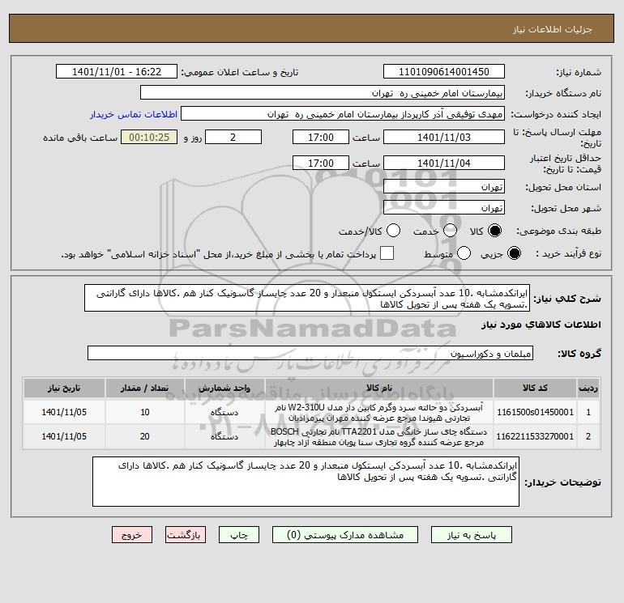The height and width of the screenshot is (603, 624).
Task: Click item code 1161500s01450001
Action: click(535, 412)
